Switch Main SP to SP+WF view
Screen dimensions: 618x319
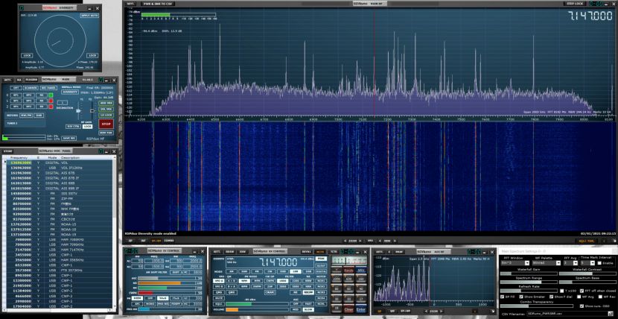[156, 240]
